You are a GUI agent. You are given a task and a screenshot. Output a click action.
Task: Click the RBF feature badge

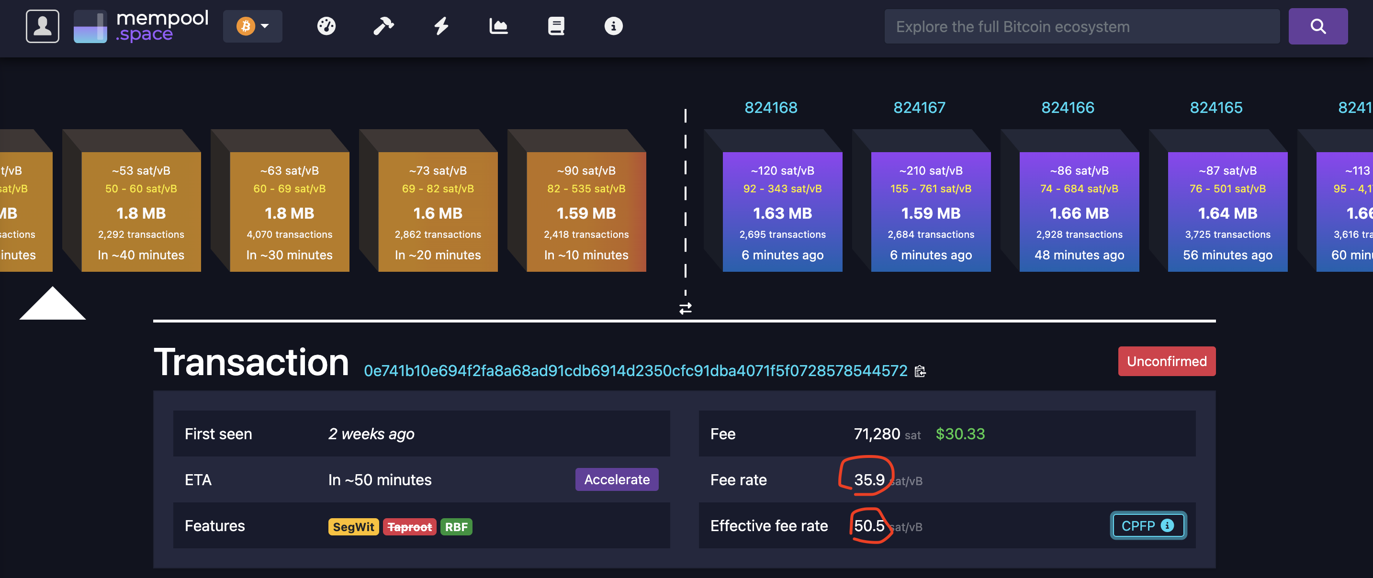(x=456, y=527)
